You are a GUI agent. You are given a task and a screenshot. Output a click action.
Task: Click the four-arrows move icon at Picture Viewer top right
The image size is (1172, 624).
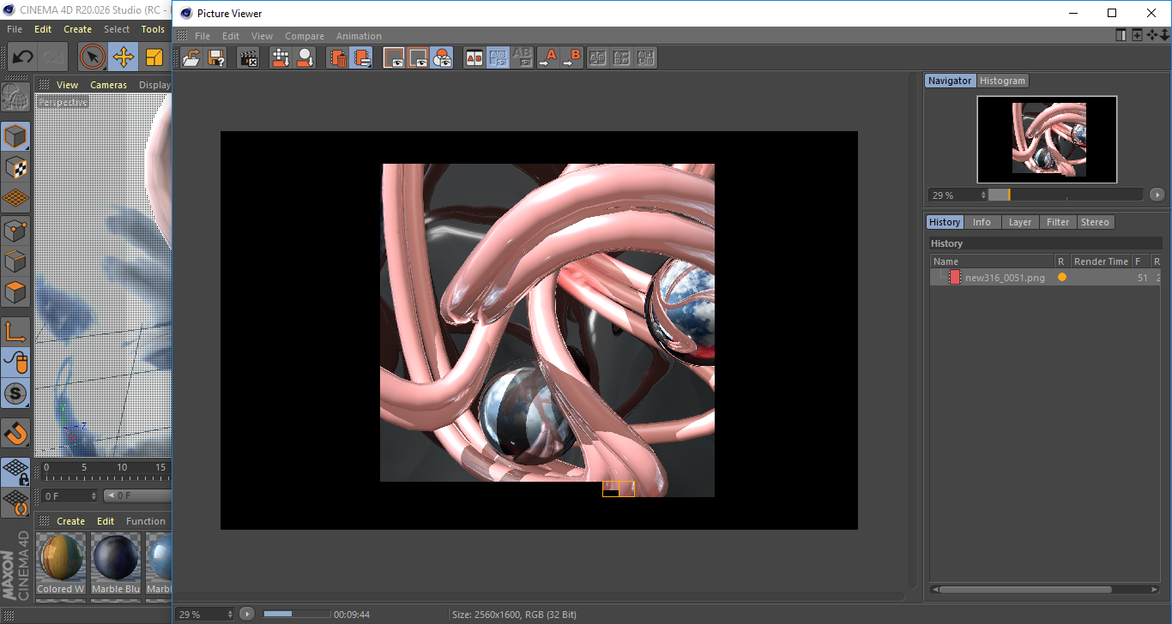point(1151,35)
